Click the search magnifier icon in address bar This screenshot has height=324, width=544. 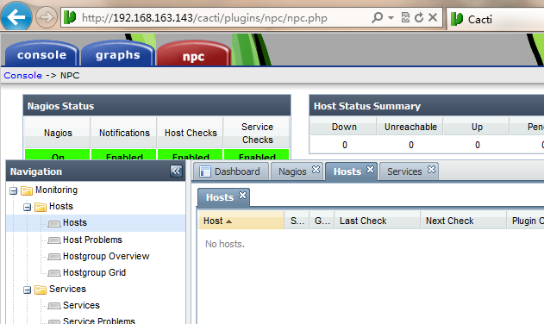[377, 17]
